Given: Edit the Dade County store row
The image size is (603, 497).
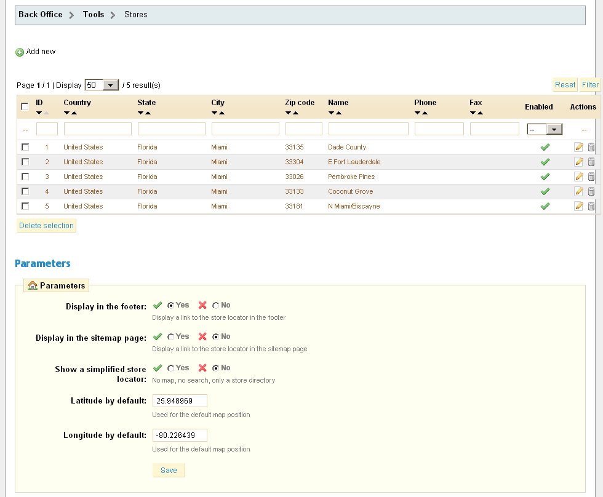Looking at the screenshot, I should pyautogui.click(x=578, y=147).
